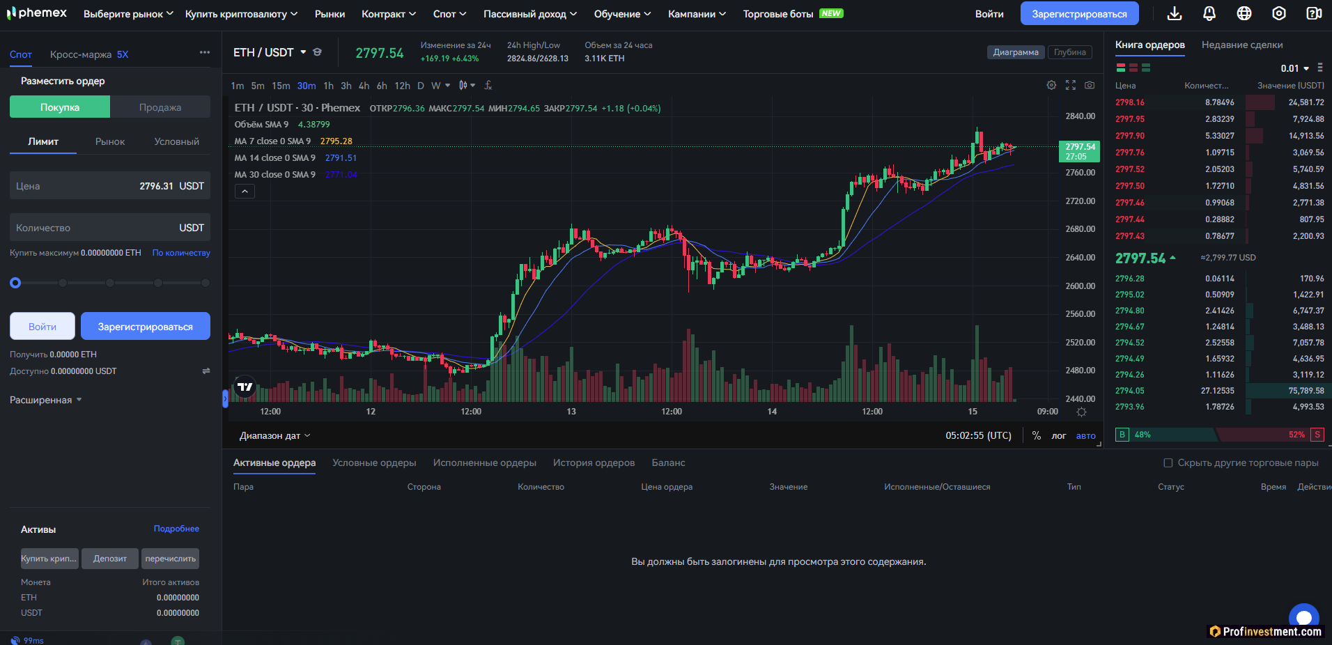Image resolution: width=1332 pixels, height=645 pixels.
Task: Open the help icon in header
Action: (x=1314, y=13)
